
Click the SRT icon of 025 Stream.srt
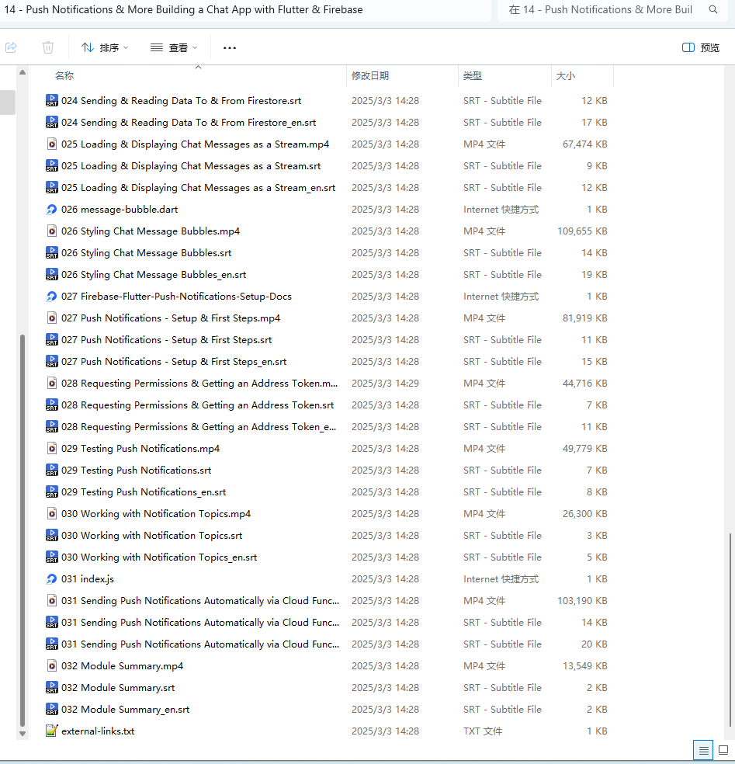point(52,166)
